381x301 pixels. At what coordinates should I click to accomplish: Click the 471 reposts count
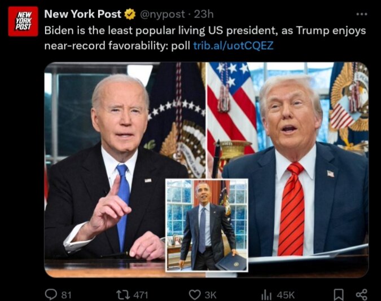141,295
